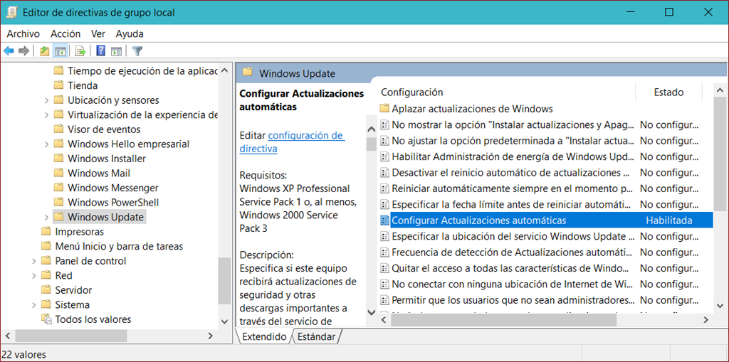Expand the Sistema tree node
Screen dimensions: 729x362
click(x=34, y=305)
